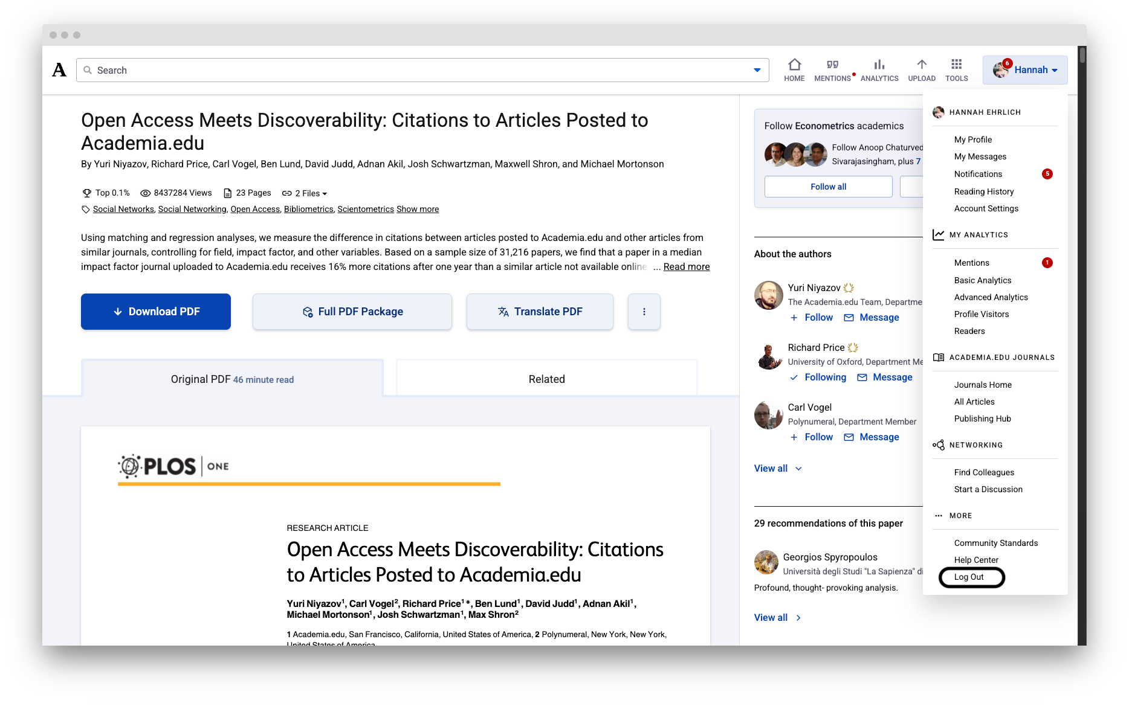Open View all recommendations

[x=778, y=618]
